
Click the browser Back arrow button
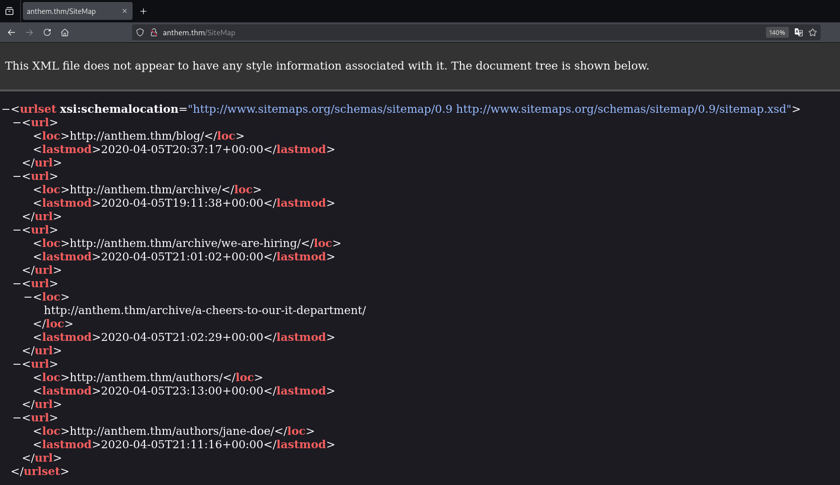tap(11, 32)
